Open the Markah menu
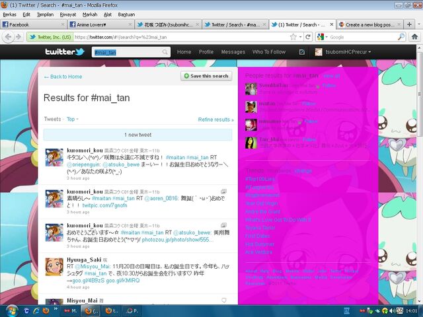 pos(90,15)
